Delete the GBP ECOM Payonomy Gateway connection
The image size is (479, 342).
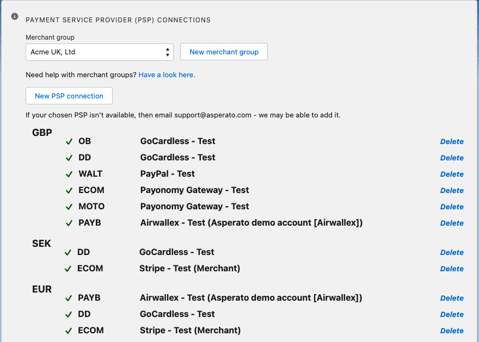click(x=452, y=190)
